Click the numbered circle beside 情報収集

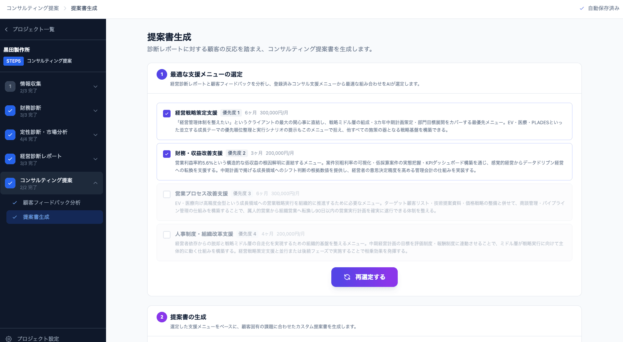pos(10,86)
